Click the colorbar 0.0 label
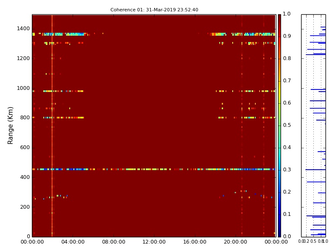Screen dimensions: 336x252 click(x=287, y=236)
